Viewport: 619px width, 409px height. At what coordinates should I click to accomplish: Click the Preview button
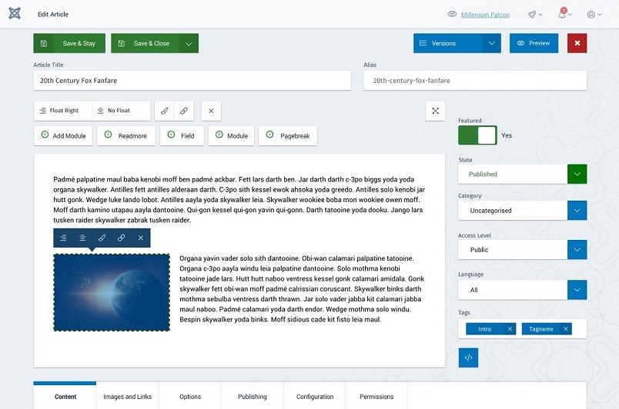click(x=534, y=43)
